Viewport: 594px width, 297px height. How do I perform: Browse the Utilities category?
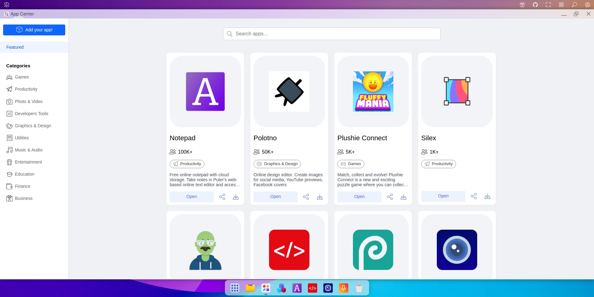point(34,138)
